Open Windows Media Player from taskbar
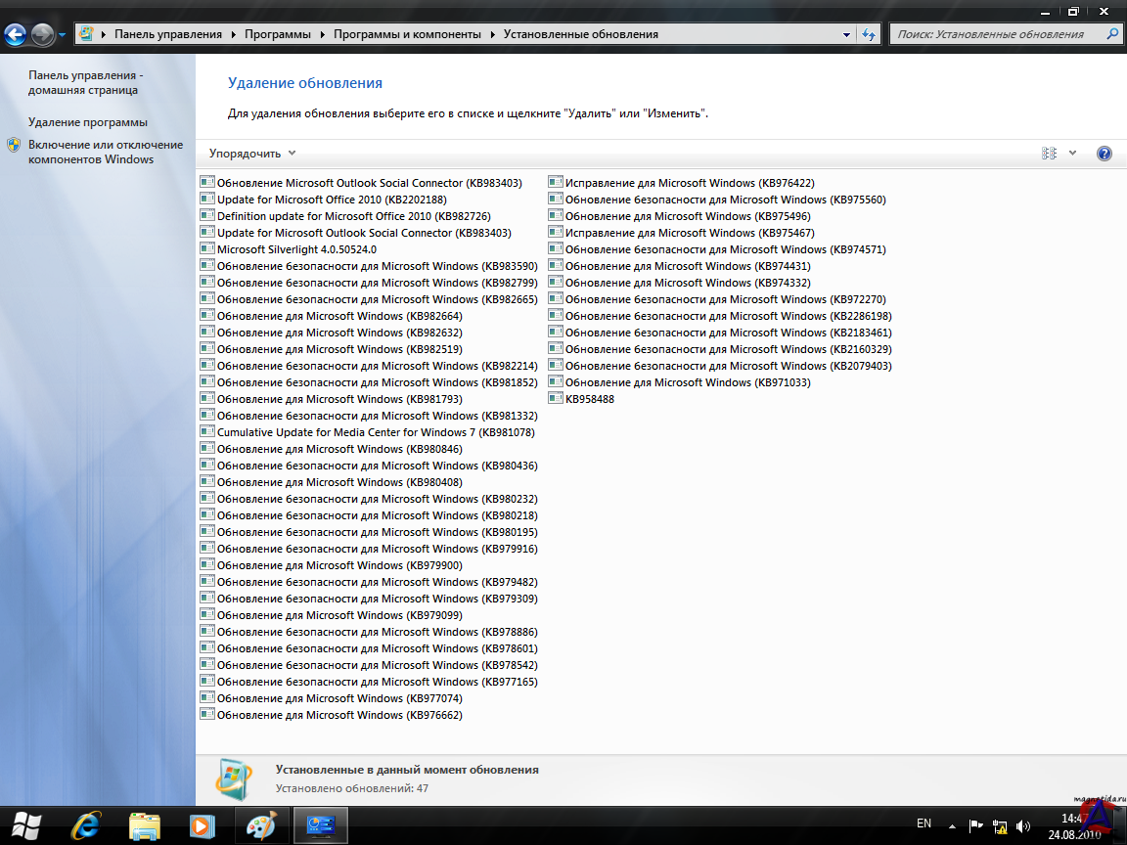 [x=202, y=825]
